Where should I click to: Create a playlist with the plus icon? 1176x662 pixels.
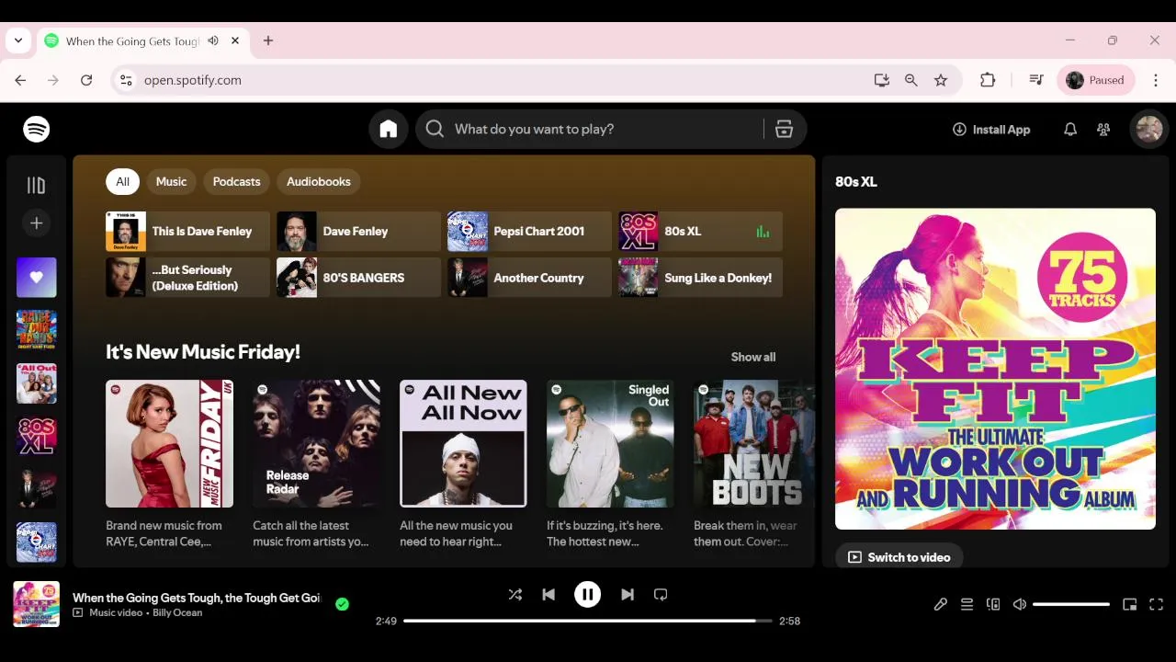pyautogui.click(x=37, y=223)
